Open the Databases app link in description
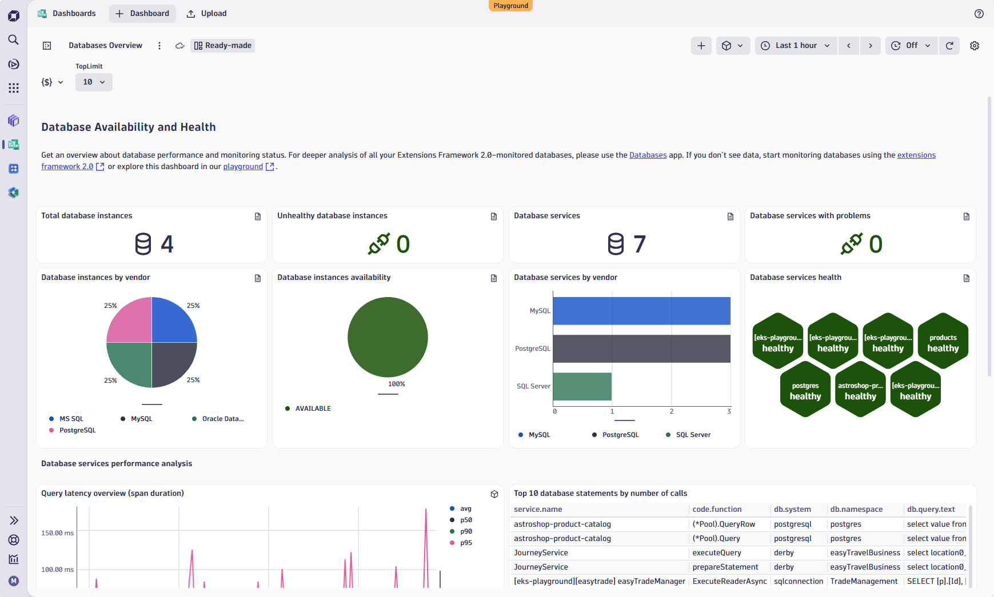This screenshot has width=994, height=597. pos(648,155)
